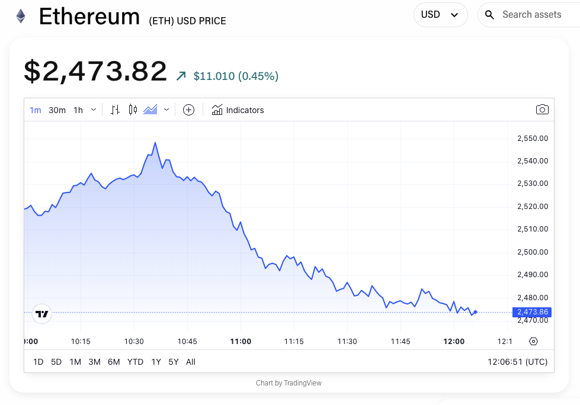Click the search magnifier icon
This screenshot has width=580, height=405.
coord(489,14)
